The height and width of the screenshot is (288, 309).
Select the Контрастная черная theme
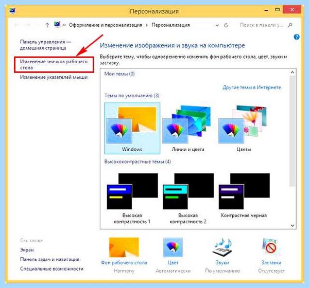pos(244,195)
